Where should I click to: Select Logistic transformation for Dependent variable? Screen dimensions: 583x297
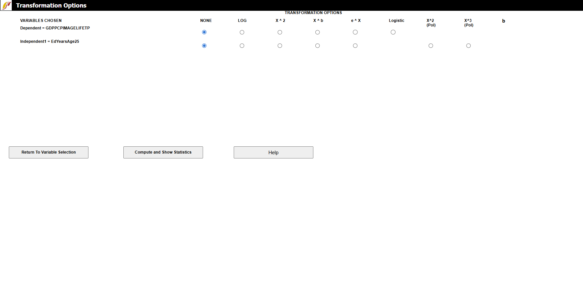(393, 32)
